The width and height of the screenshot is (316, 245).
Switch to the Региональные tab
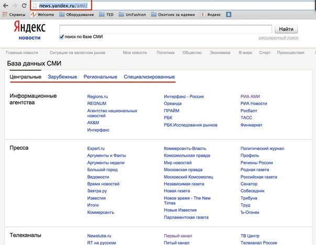[x=100, y=77]
